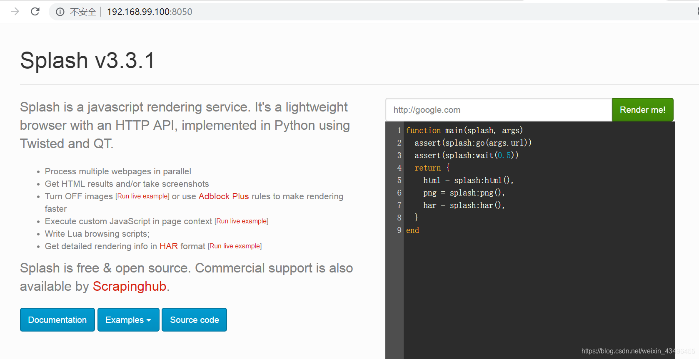Place the cursor on 'assert(splash:go(args.url))' line
The image size is (699, 359).
[x=473, y=143]
